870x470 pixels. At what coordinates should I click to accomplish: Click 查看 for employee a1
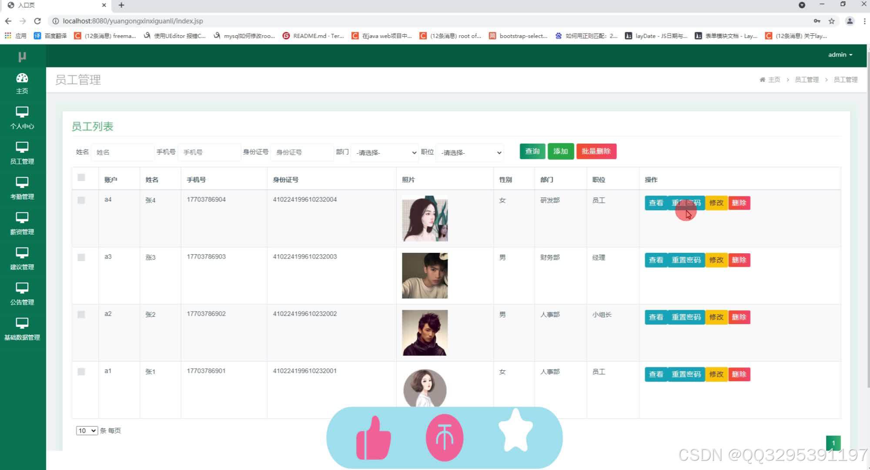(656, 374)
